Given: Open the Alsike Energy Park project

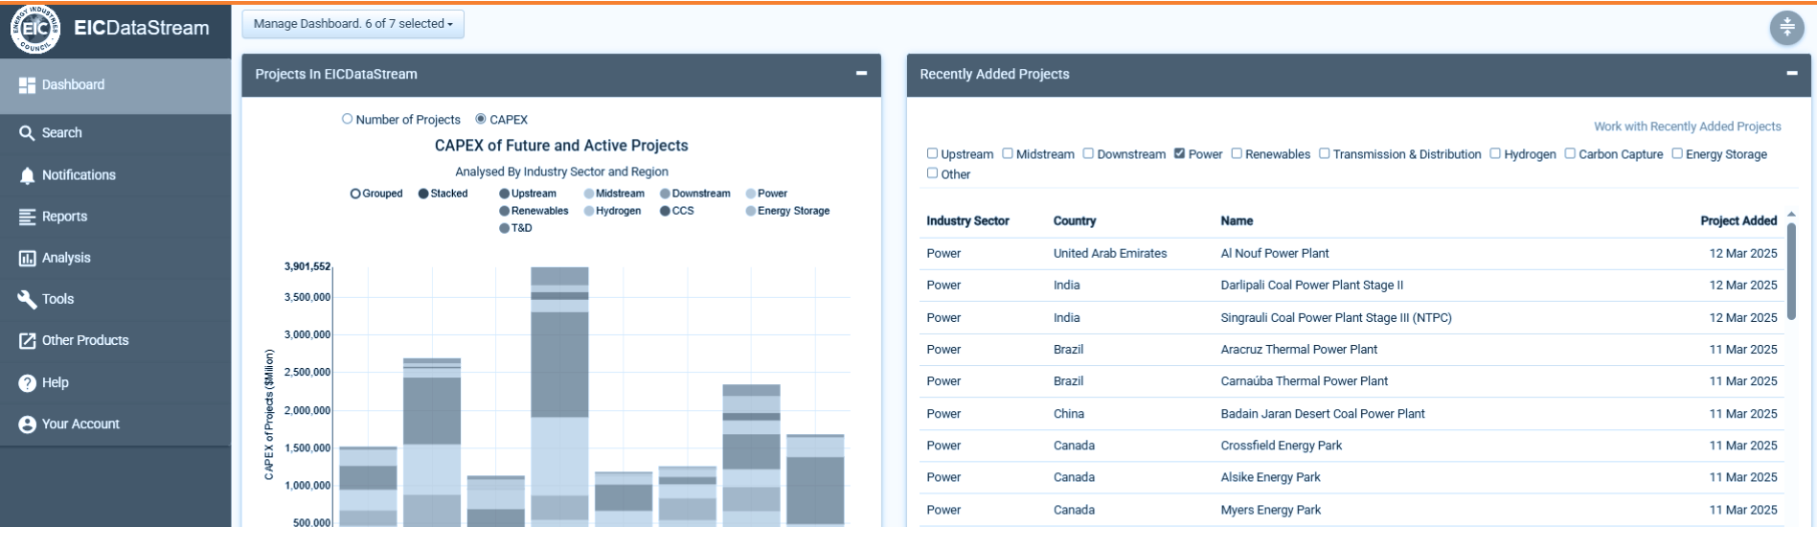Looking at the screenshot, I should (x=1270, y=476).
